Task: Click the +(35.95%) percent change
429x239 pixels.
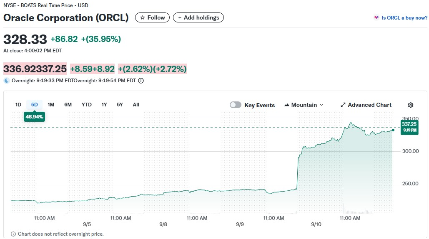Action: pyautogui.click(x=101, y=39)
